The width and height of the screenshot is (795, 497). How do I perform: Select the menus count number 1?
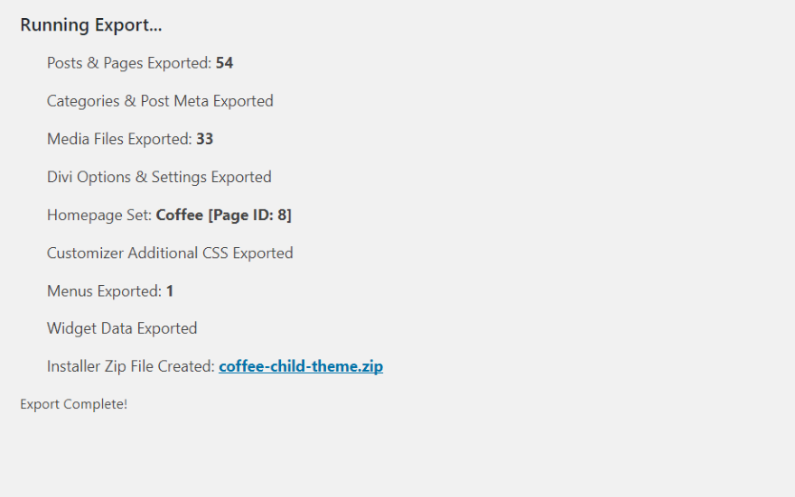click(x=170, y=291)
